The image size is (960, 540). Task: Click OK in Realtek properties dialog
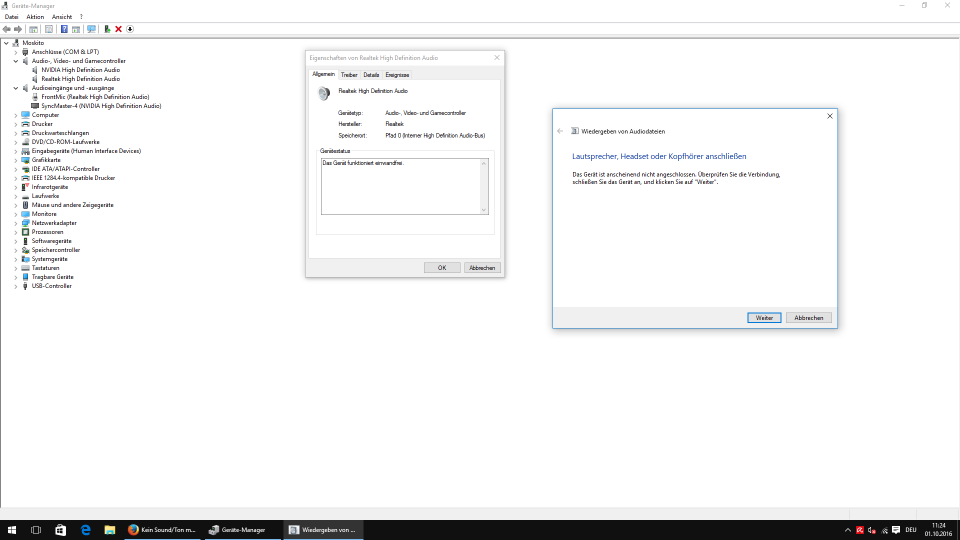pos(442,268)
